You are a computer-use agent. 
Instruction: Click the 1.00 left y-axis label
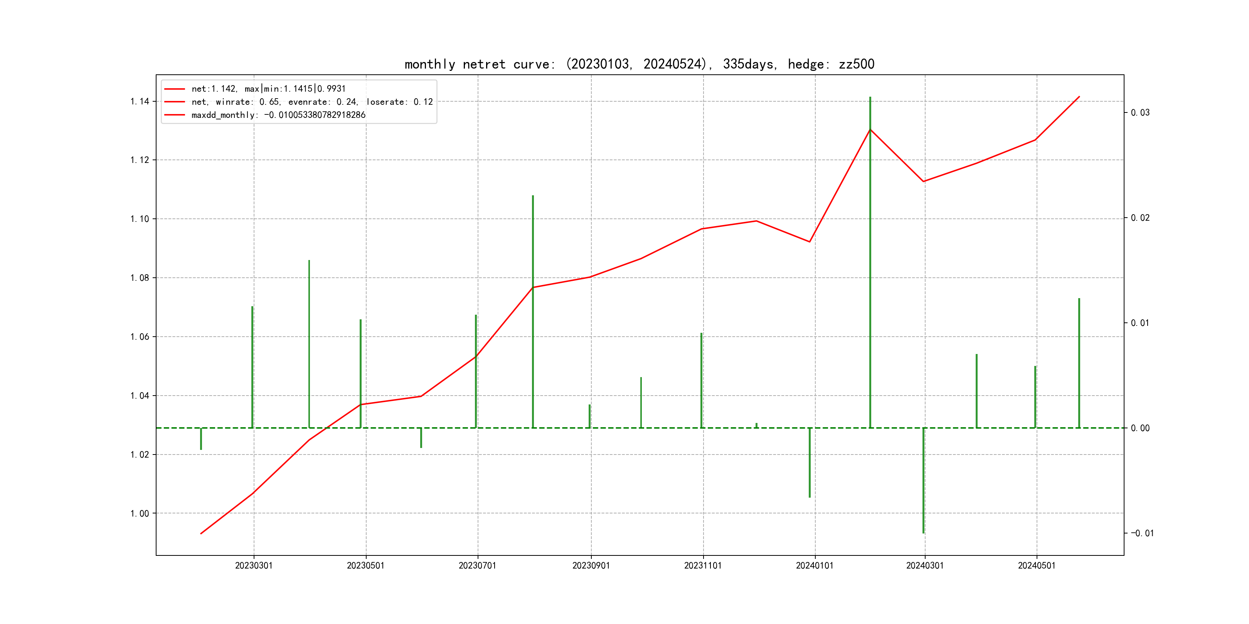pos(140,513)
